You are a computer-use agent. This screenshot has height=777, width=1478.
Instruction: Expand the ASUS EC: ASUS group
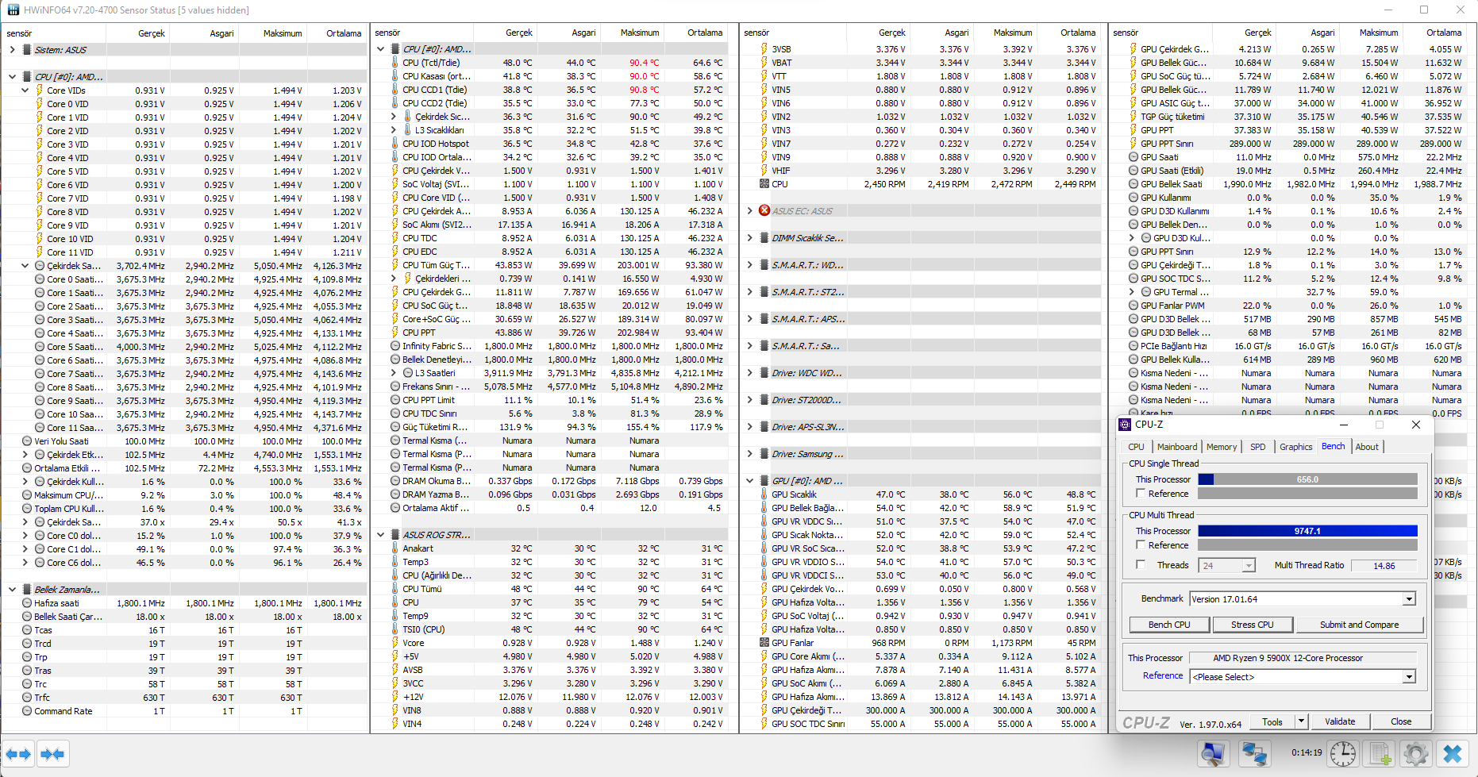749,210
